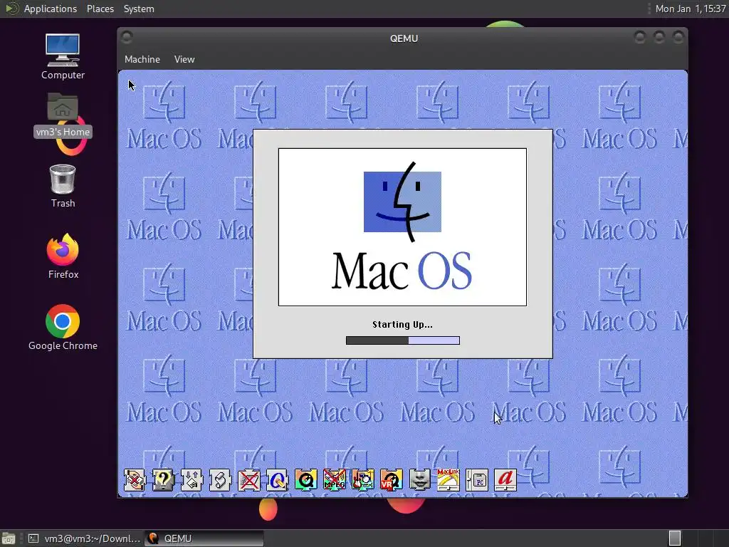Click the question mark lightbulb extension icon
The image size is (729, 547).
click(x=163, y=479)
